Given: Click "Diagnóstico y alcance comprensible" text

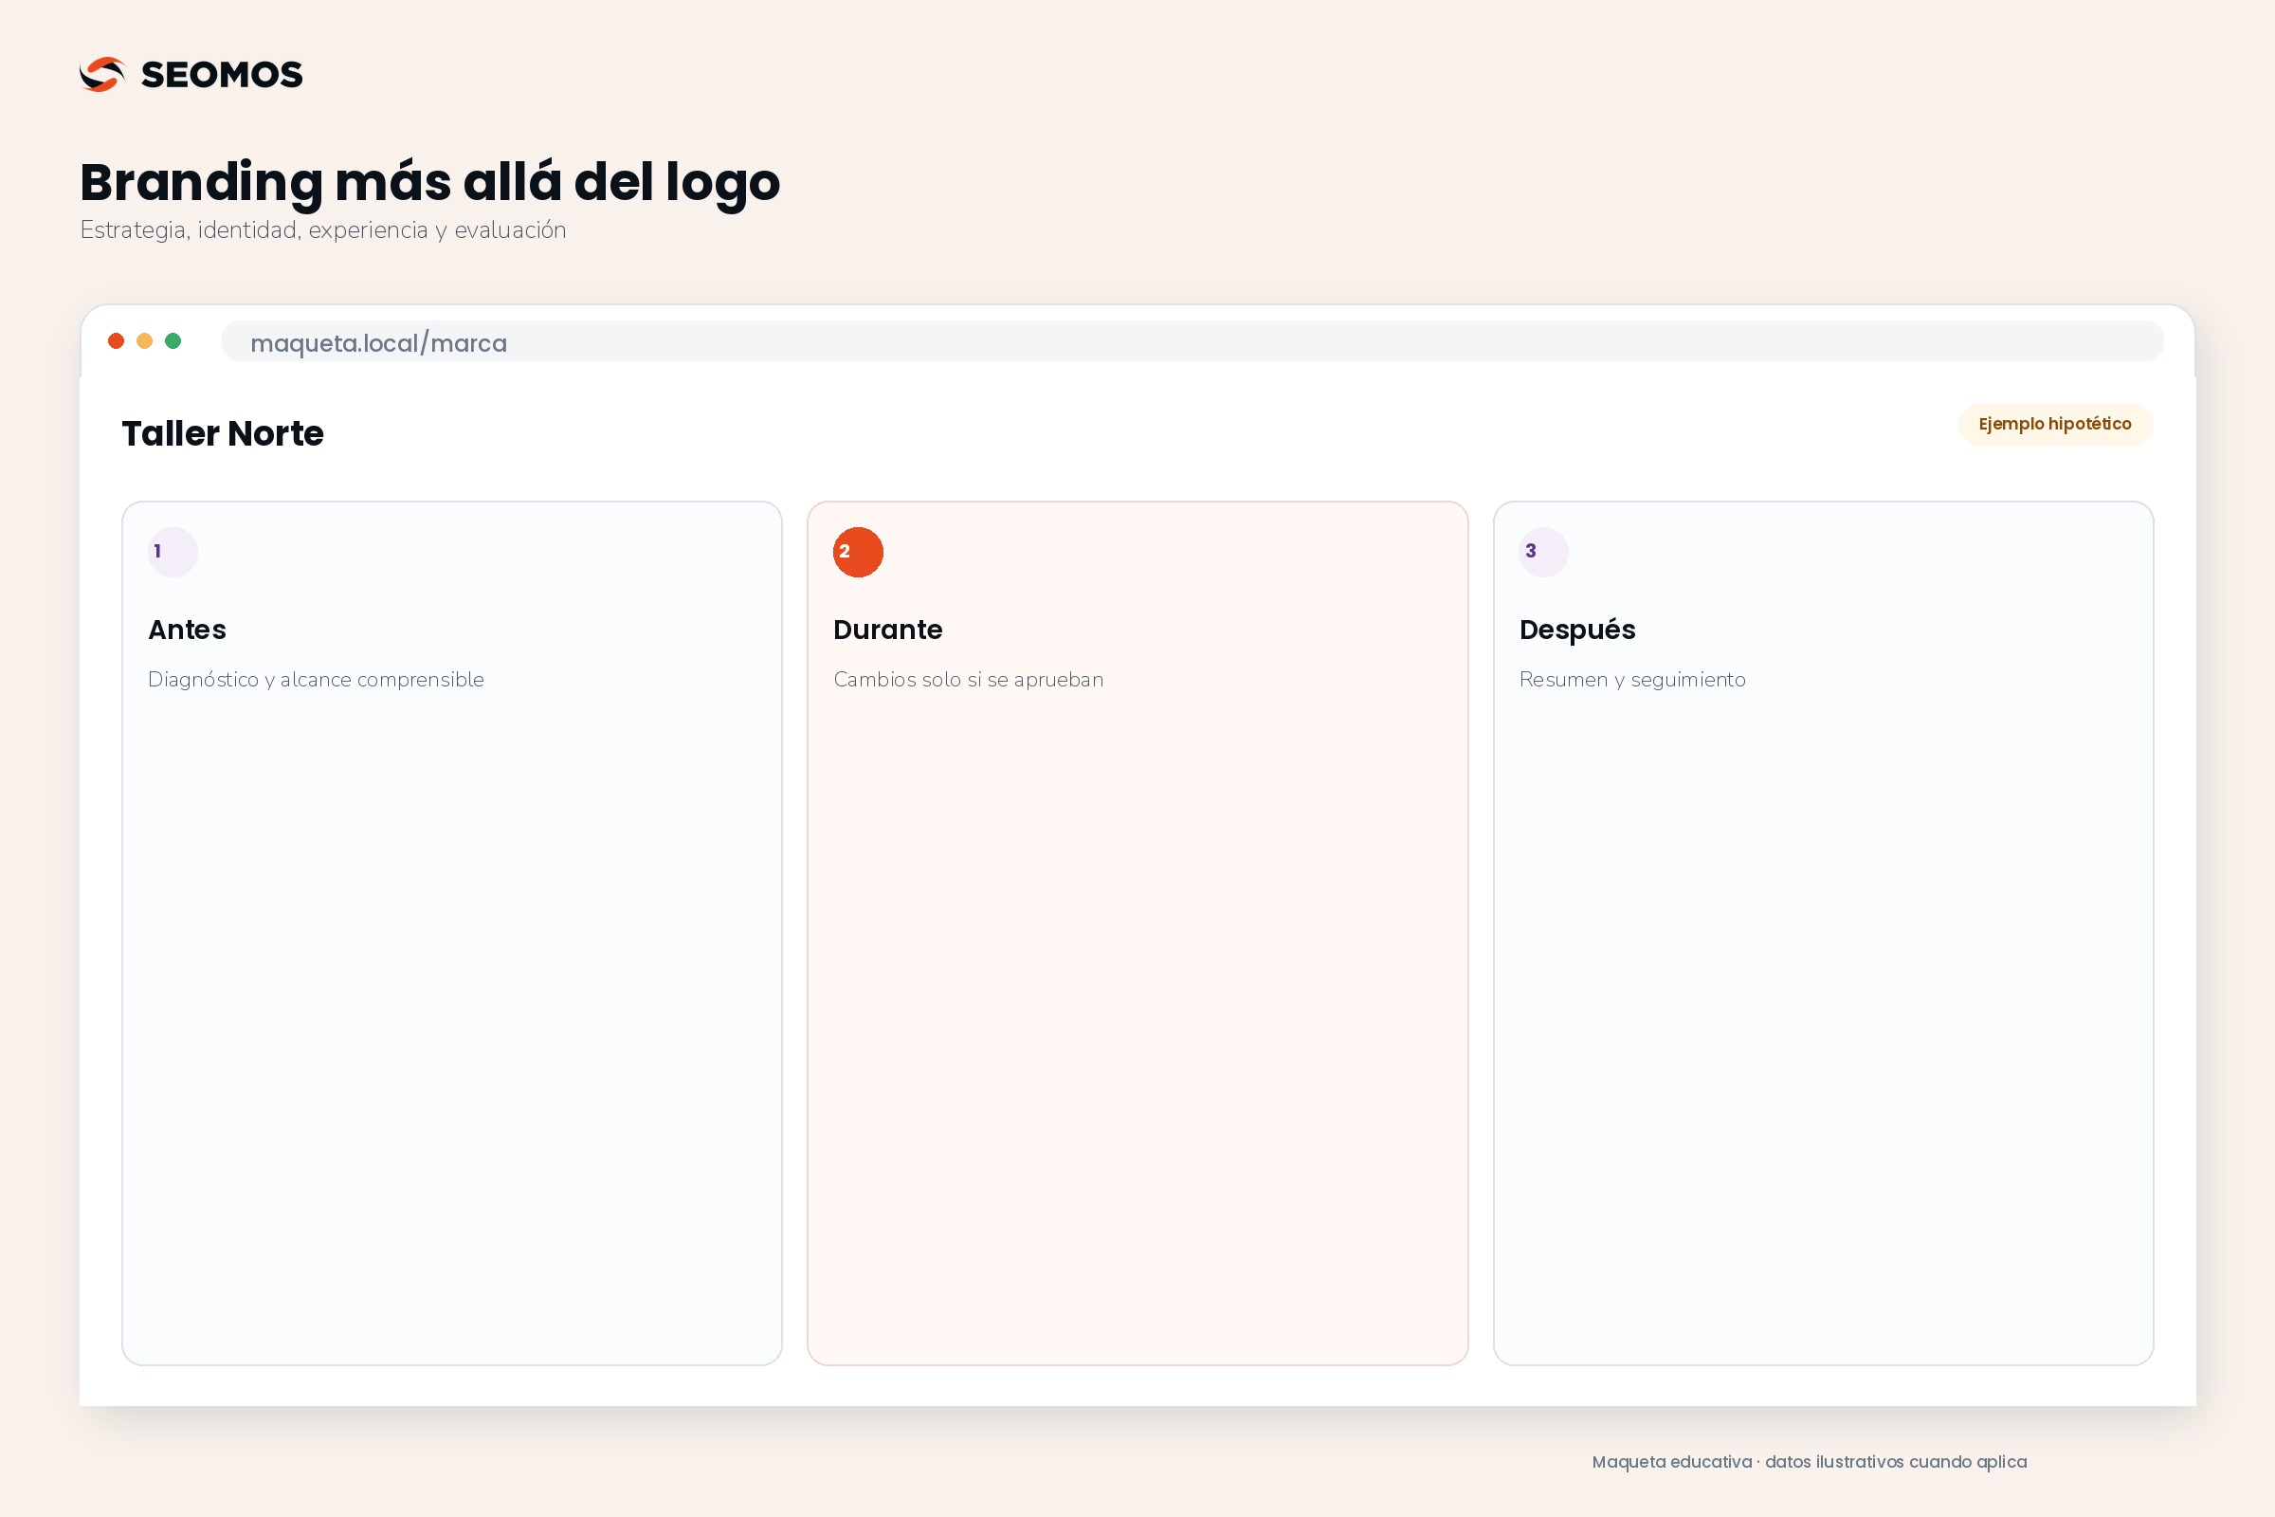Looking at the screenshot, I should pos(316,680).
